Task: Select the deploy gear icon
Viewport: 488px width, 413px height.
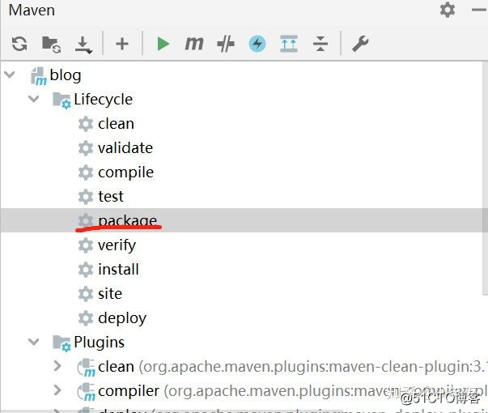Action: tap(86, 318)
